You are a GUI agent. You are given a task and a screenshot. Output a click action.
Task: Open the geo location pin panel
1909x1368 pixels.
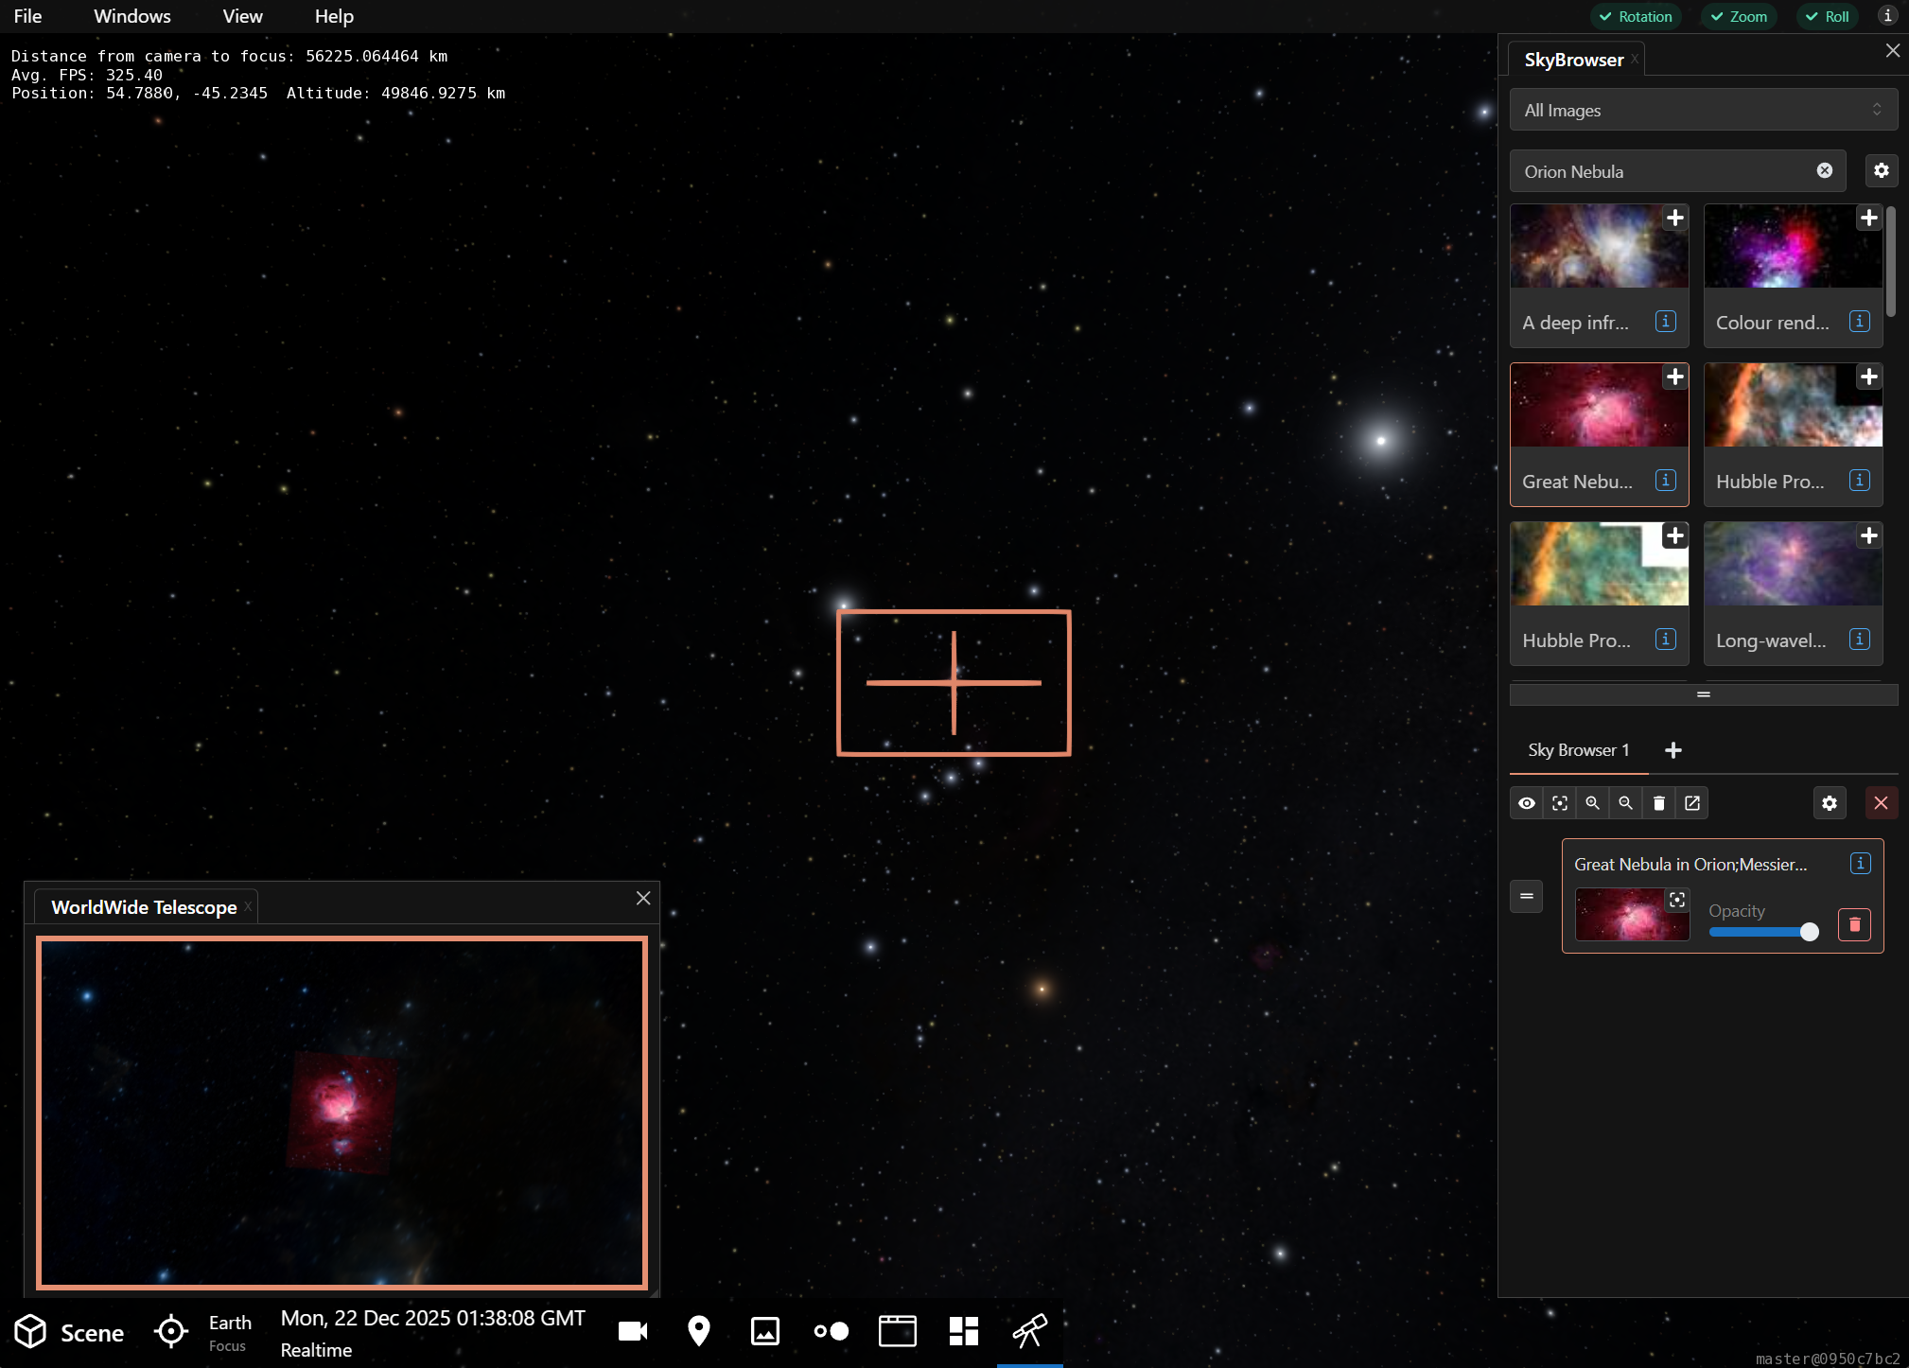pos(699,1331)
